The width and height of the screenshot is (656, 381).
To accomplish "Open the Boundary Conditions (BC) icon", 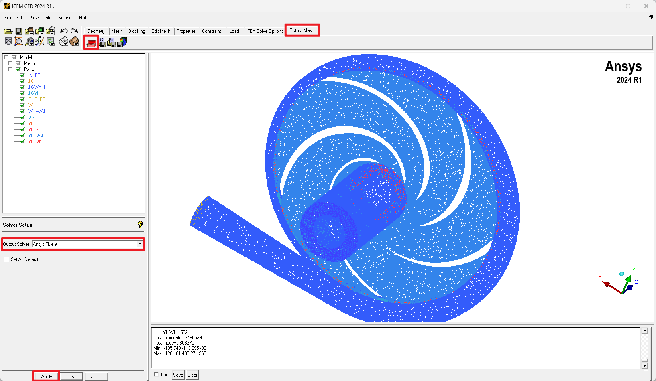I will [102, 42].
